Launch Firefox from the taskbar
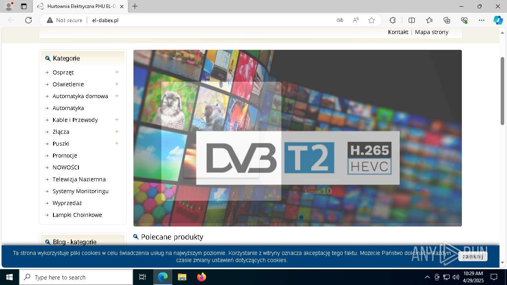The height and width of the screenshot is (285, 507). pyautogui.click(x=202, y=277)
